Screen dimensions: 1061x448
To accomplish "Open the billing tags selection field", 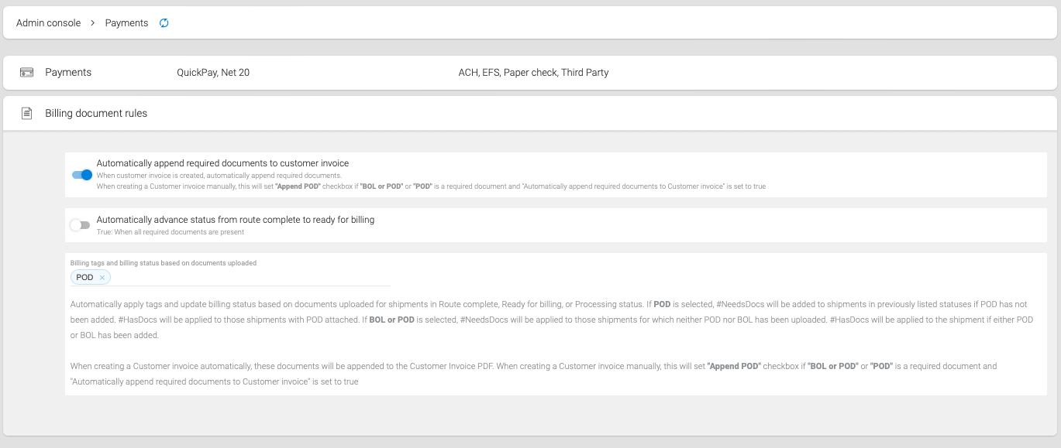I will (x=230, y=278).
